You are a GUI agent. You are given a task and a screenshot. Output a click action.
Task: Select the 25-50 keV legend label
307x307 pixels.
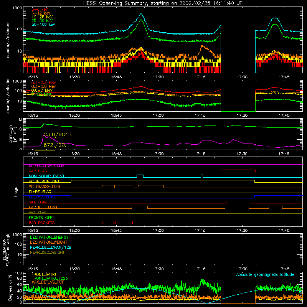[42, 21]
